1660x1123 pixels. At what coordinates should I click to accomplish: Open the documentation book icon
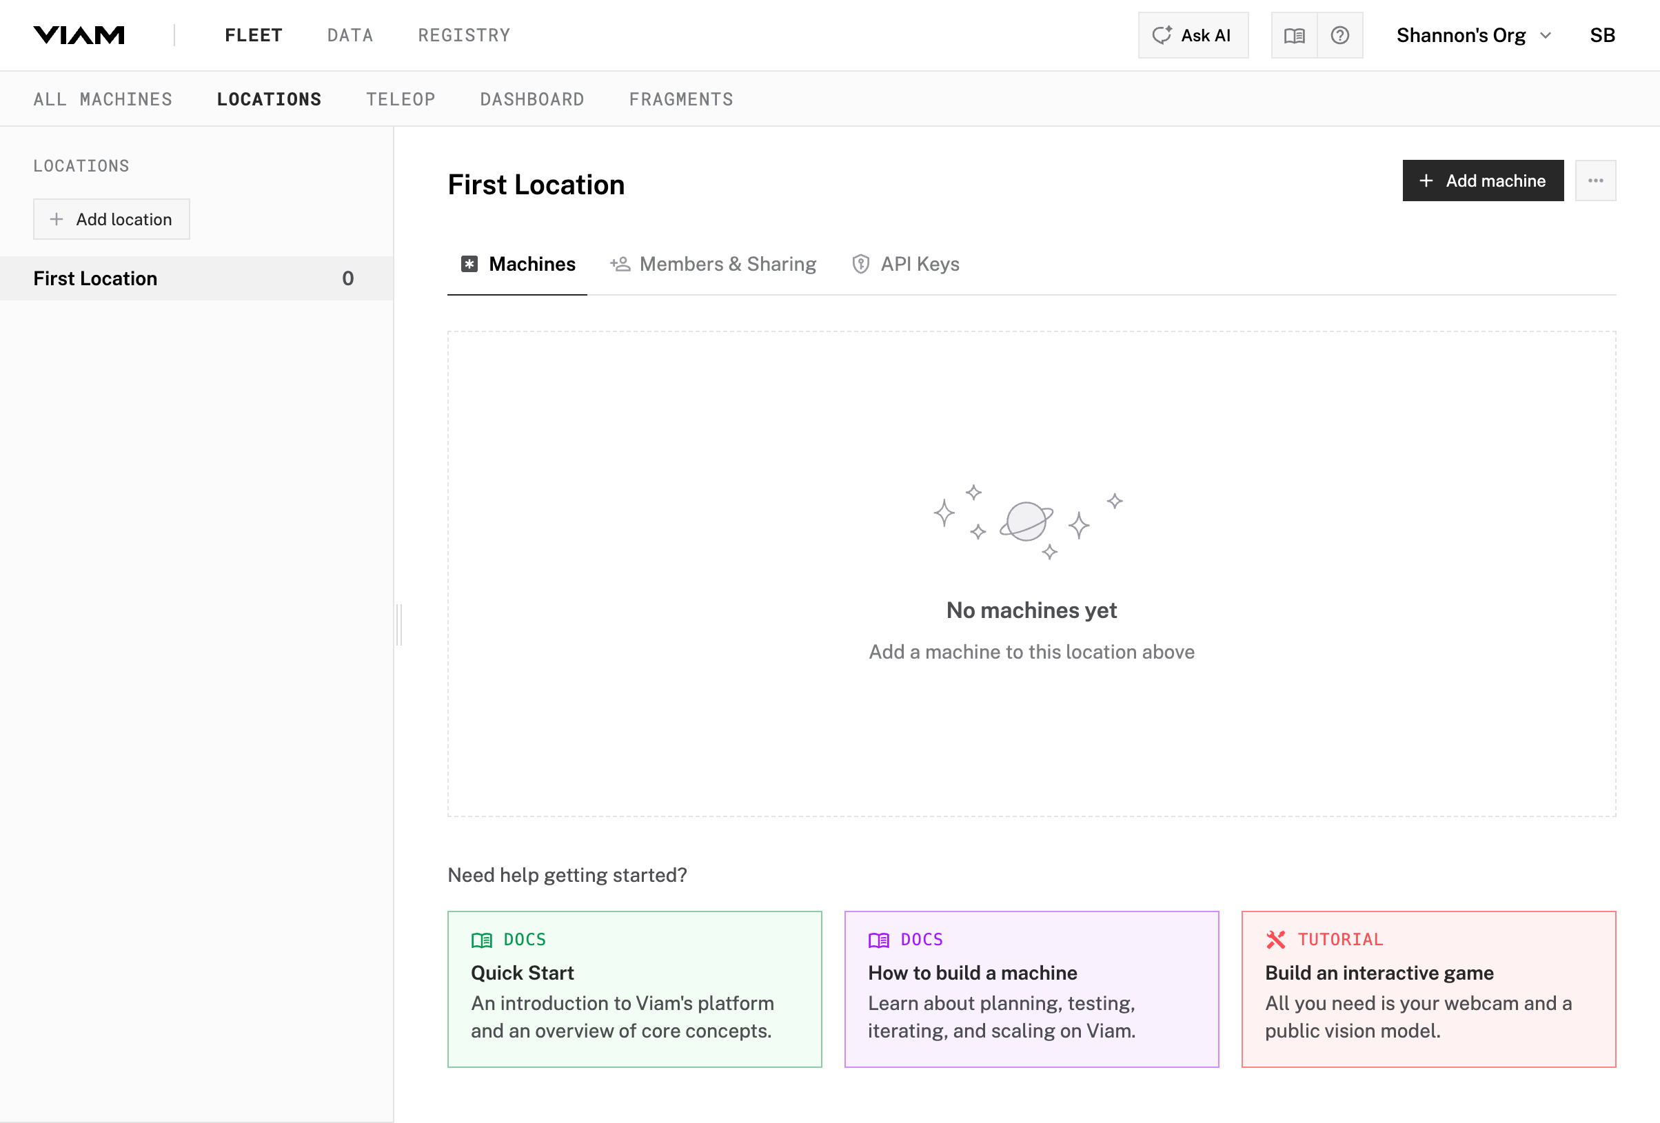point(1293,34)
